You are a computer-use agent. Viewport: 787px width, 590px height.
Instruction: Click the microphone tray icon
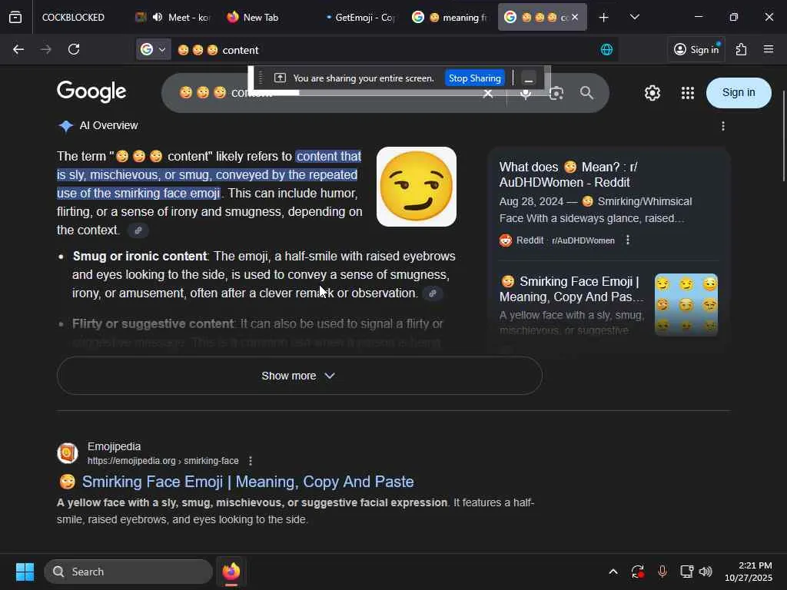(x=662, y=572)
